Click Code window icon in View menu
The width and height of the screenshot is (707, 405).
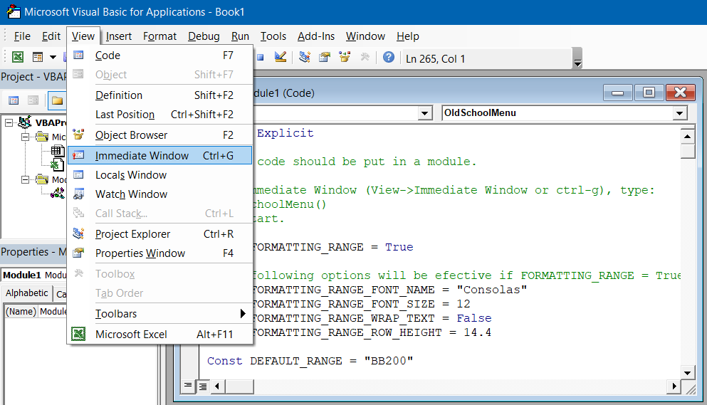pyautogui.click(x=78, y=55)
